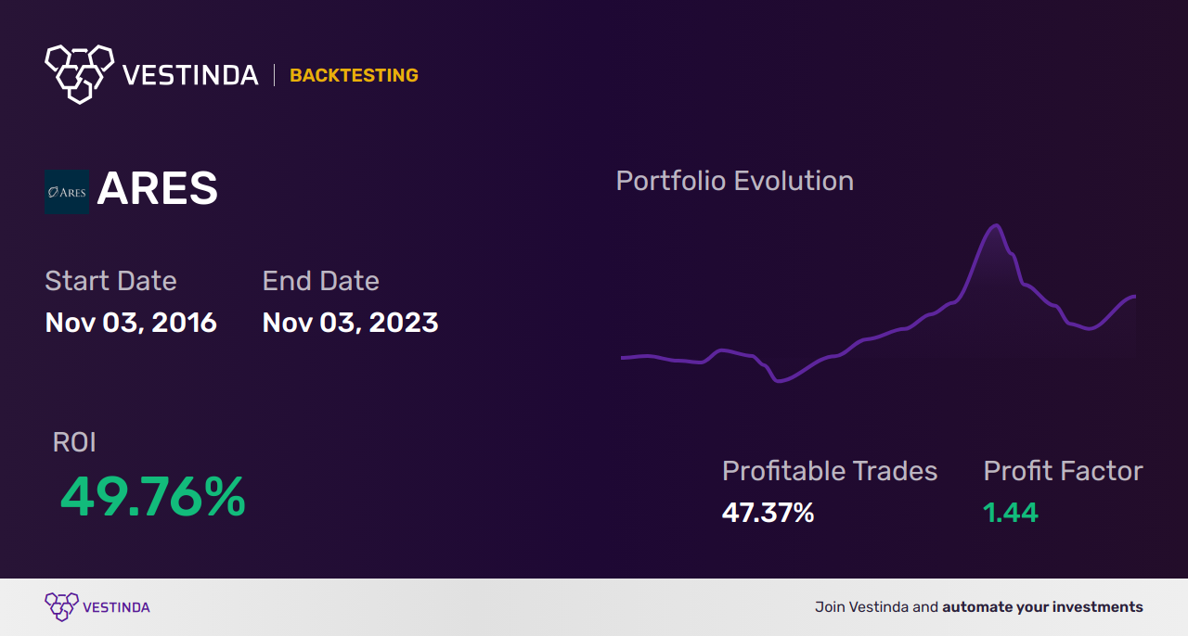Click the 49.76% ROI value

point(153,497)
